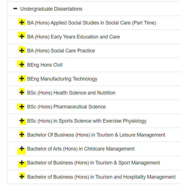The height and width of the screenshot is (187, 181).
Task: Click plus icon beside BEng Hons Civil
Action: tap(22, 65)
